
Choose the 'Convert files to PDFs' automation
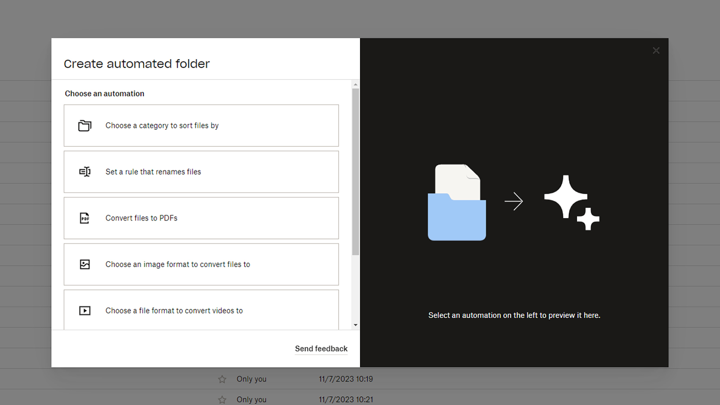[x=201, y=218]
